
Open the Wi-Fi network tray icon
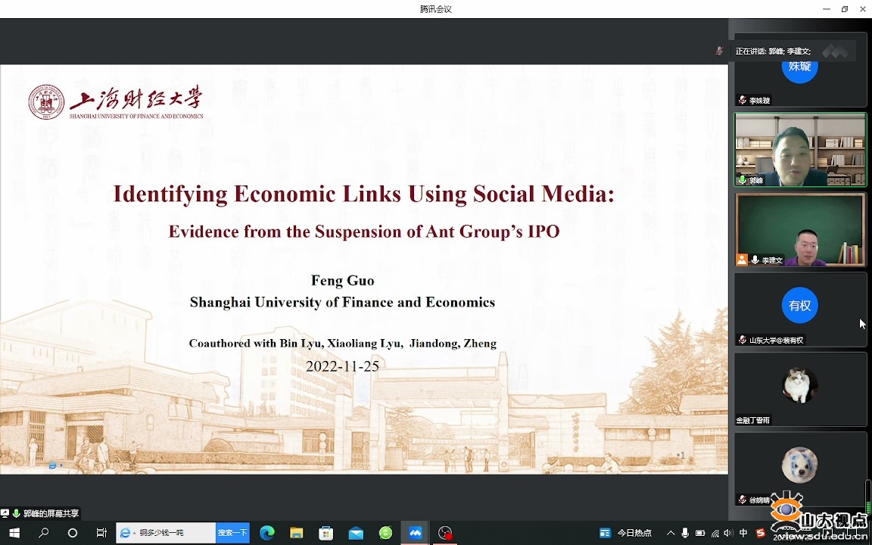715,534
